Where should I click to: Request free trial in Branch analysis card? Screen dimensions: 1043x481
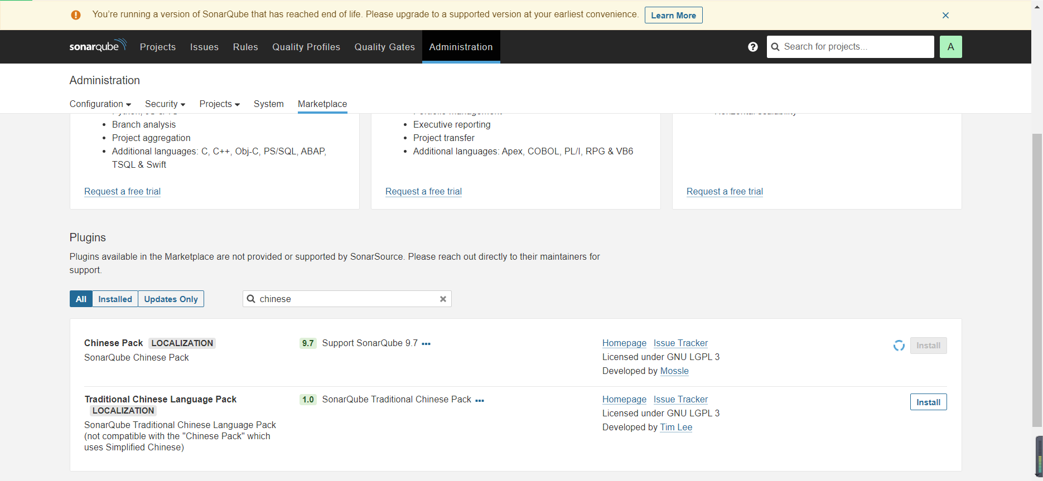(x=122, y=191)
